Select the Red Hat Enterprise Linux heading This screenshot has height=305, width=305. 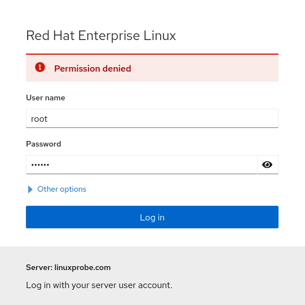(x=101, y=36)
